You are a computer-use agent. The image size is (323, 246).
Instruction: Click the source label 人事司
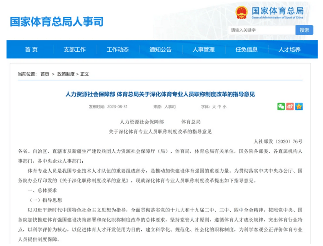(x=170, y=107)
